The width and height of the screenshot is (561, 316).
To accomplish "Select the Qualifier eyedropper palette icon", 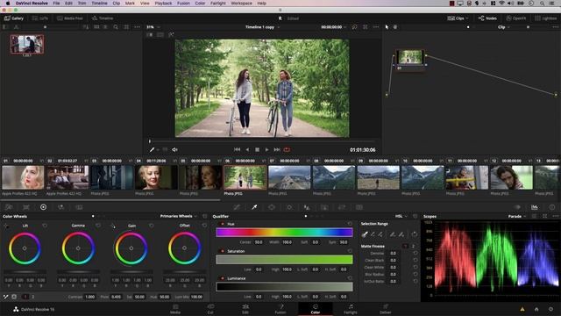I will [x=254, y=207].
